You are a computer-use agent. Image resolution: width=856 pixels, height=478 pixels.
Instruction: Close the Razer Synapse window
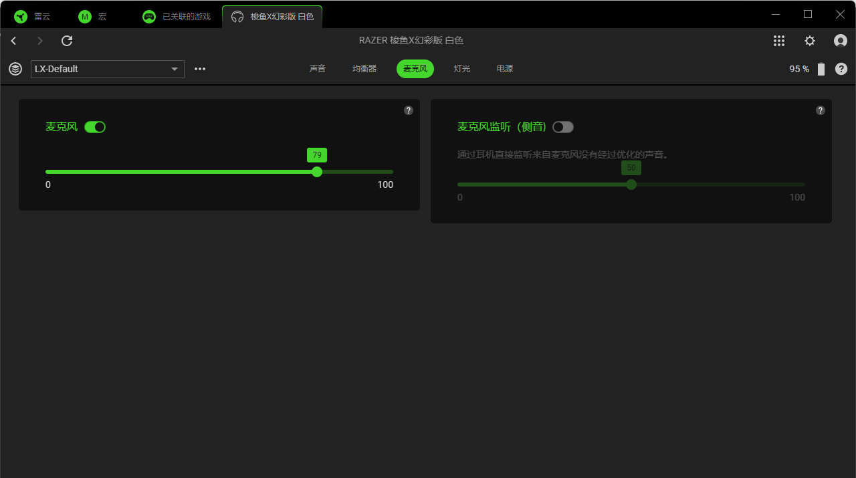coord(840,14)
